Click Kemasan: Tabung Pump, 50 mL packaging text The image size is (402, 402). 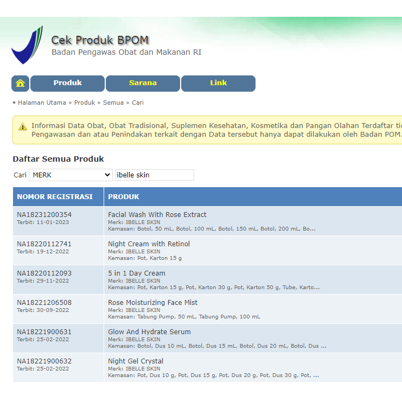184,317
